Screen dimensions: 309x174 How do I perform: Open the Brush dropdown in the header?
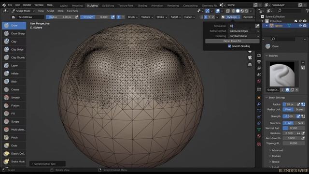coord(133,17)
